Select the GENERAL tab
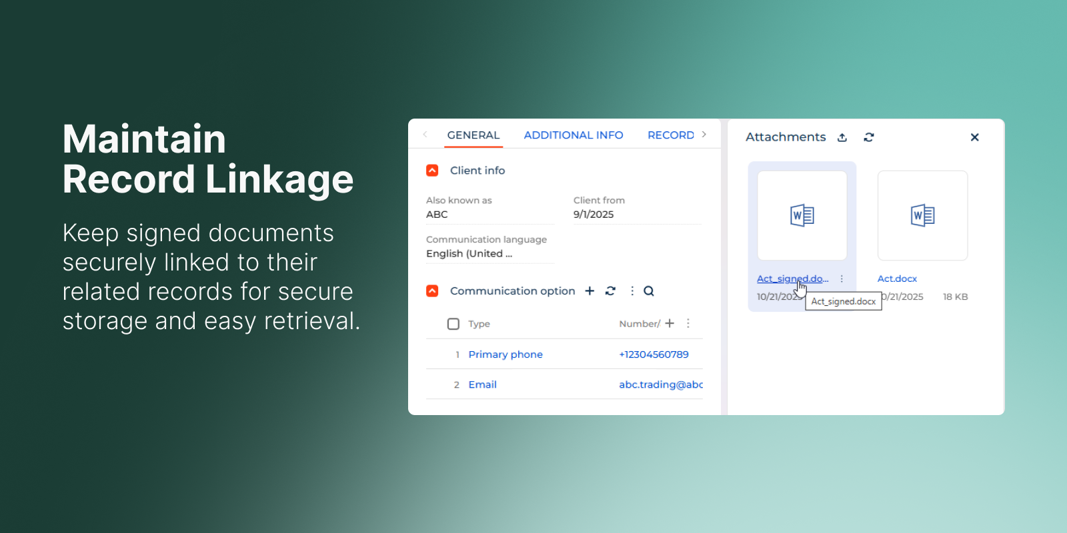This screenshot has width=1067, height=533. point(473,135)
